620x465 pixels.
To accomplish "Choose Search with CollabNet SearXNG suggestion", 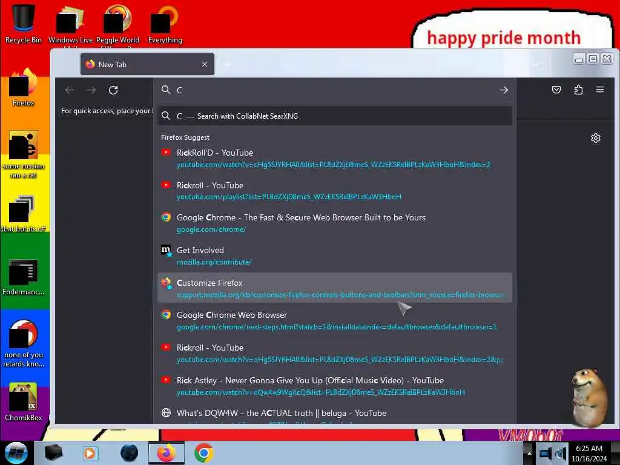I will pos(335,116).
